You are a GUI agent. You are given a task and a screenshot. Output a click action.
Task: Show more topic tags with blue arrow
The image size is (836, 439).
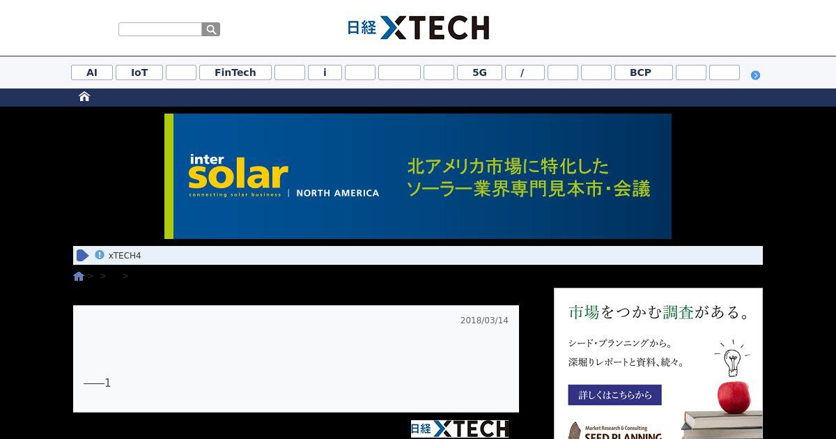tap(755, 75)
